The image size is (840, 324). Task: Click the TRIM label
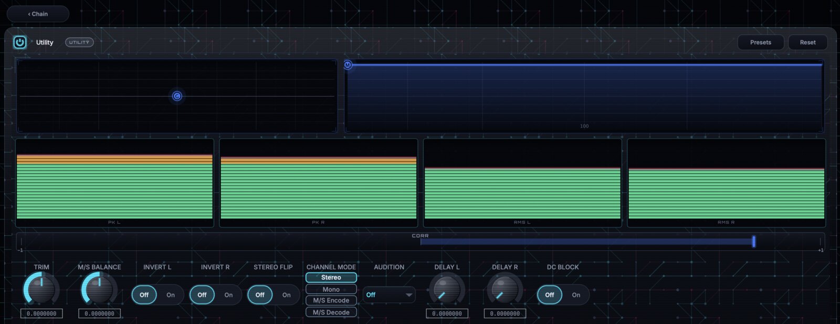(x=41, y=267)
